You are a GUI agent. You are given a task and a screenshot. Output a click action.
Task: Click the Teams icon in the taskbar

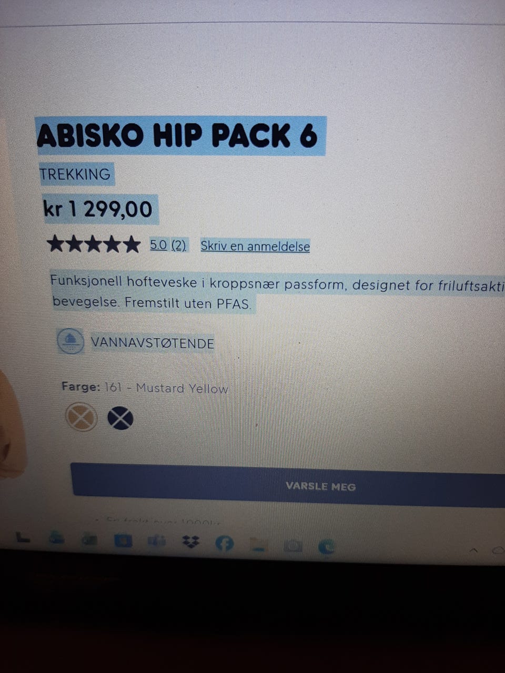pyautogui.click(x=157, y=541)
